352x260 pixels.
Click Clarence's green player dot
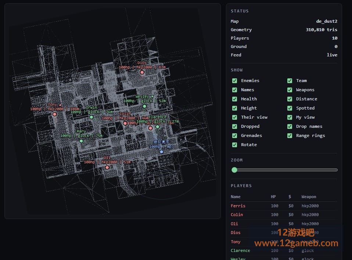[158, 127]
